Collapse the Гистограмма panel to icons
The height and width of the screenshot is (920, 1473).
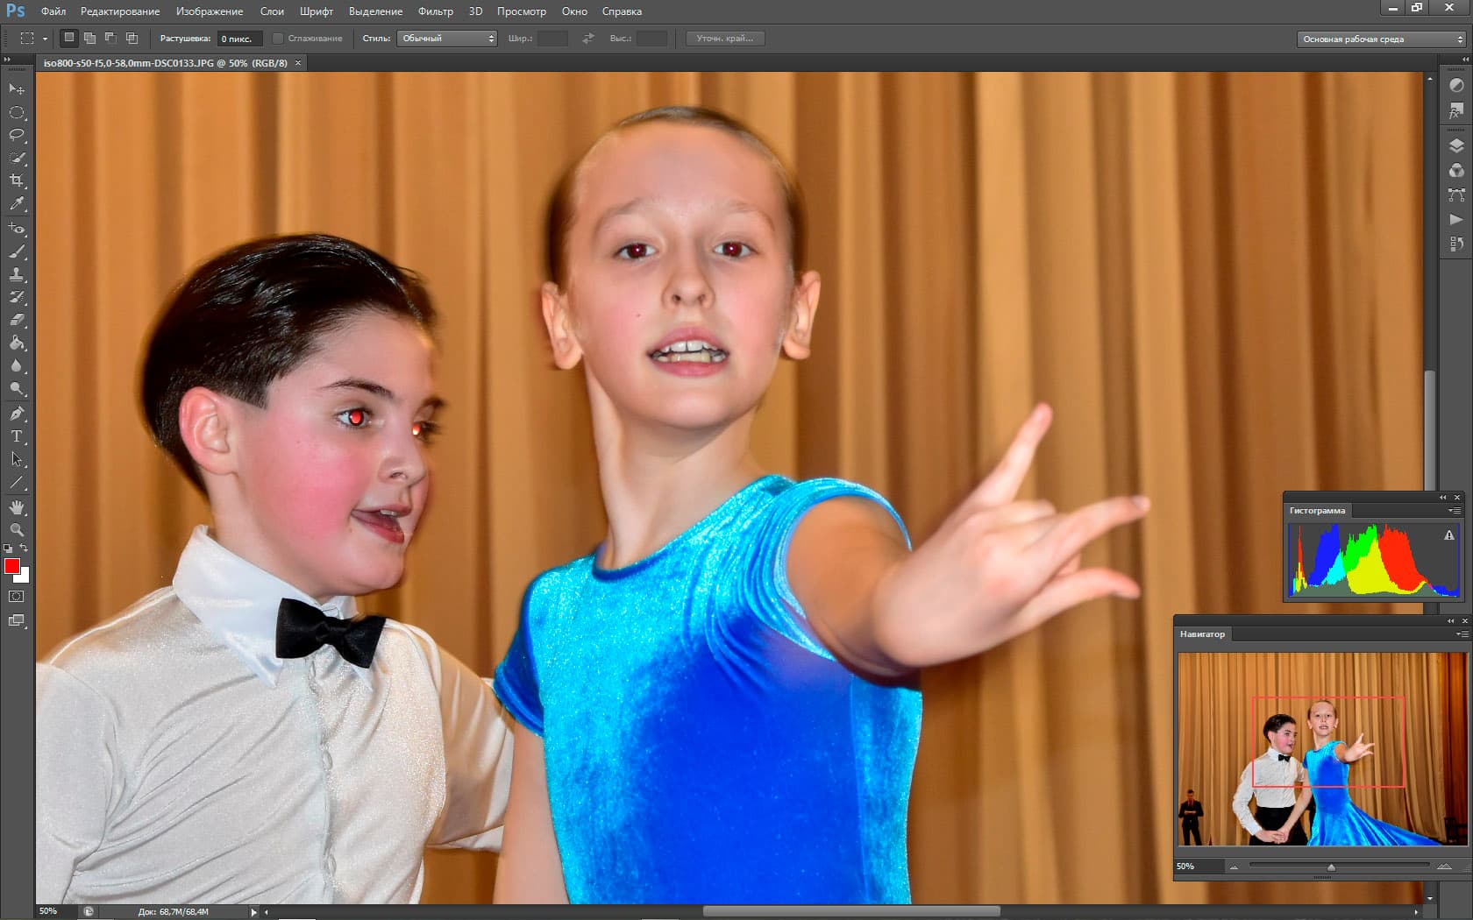coord(1443,498)
